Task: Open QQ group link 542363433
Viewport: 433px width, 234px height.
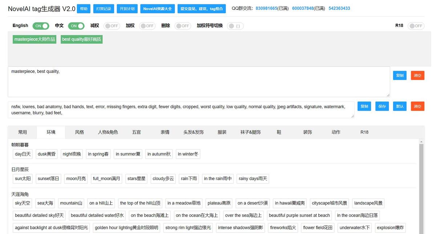Action: point(339,8)
